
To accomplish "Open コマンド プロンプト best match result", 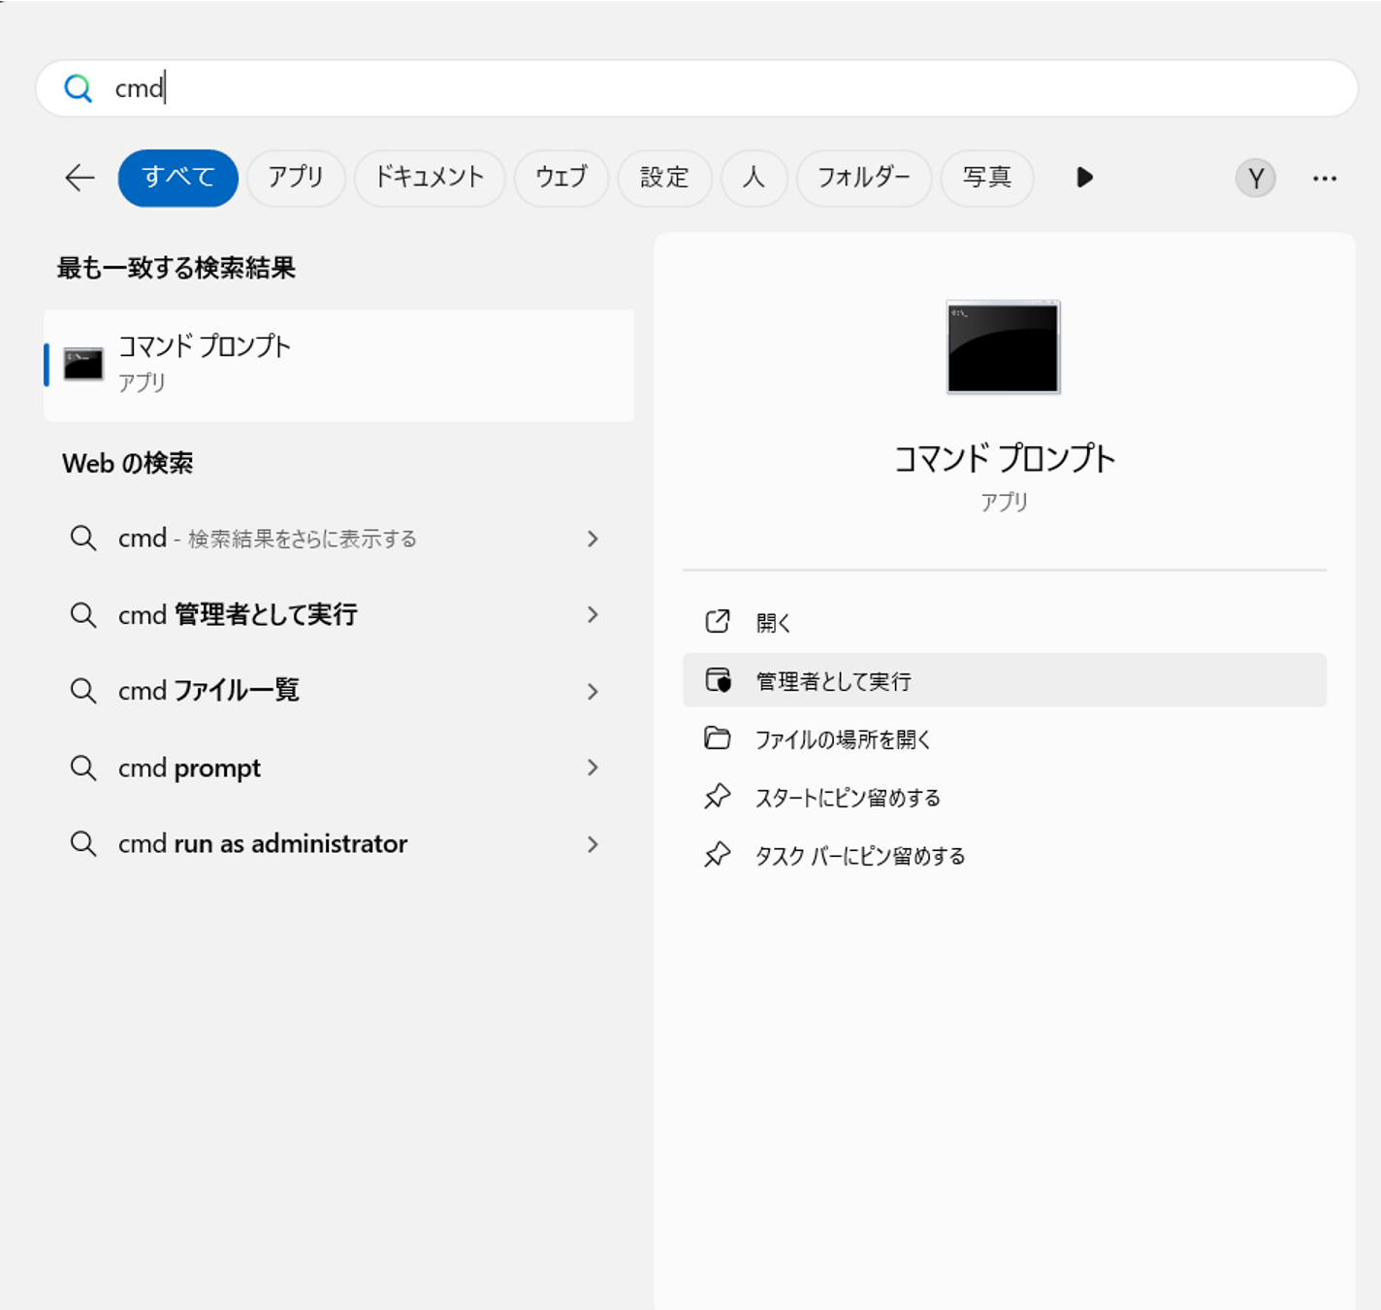I will pos(339,365).
